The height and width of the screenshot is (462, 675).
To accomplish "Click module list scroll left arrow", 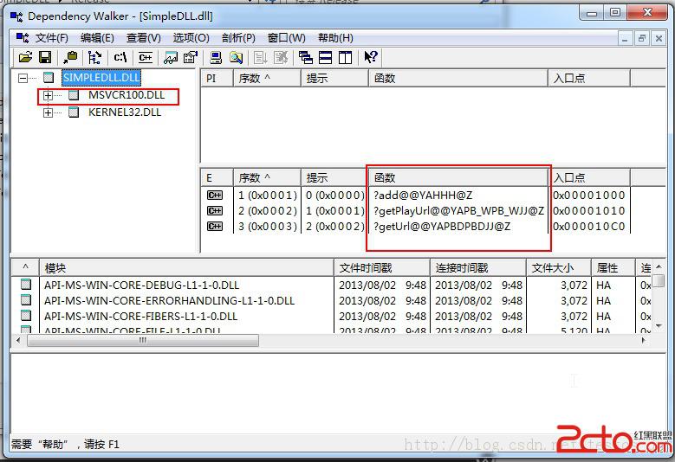I will pos(18,340).
